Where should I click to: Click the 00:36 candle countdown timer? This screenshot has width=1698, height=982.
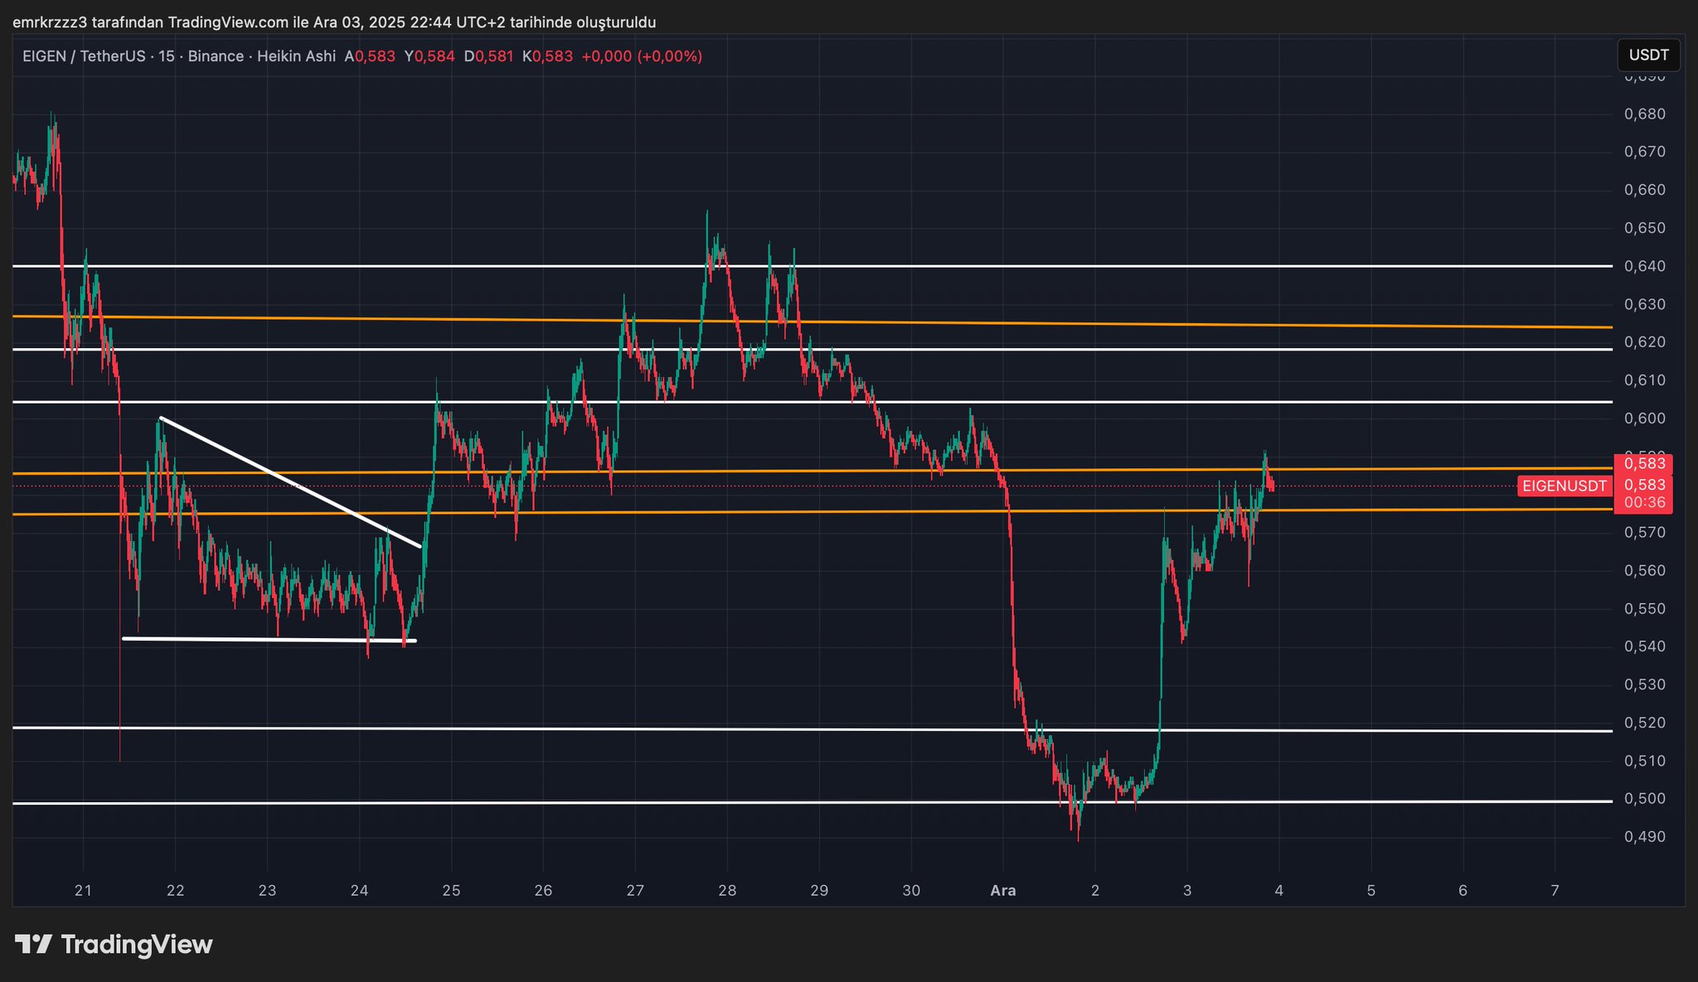1644,503
